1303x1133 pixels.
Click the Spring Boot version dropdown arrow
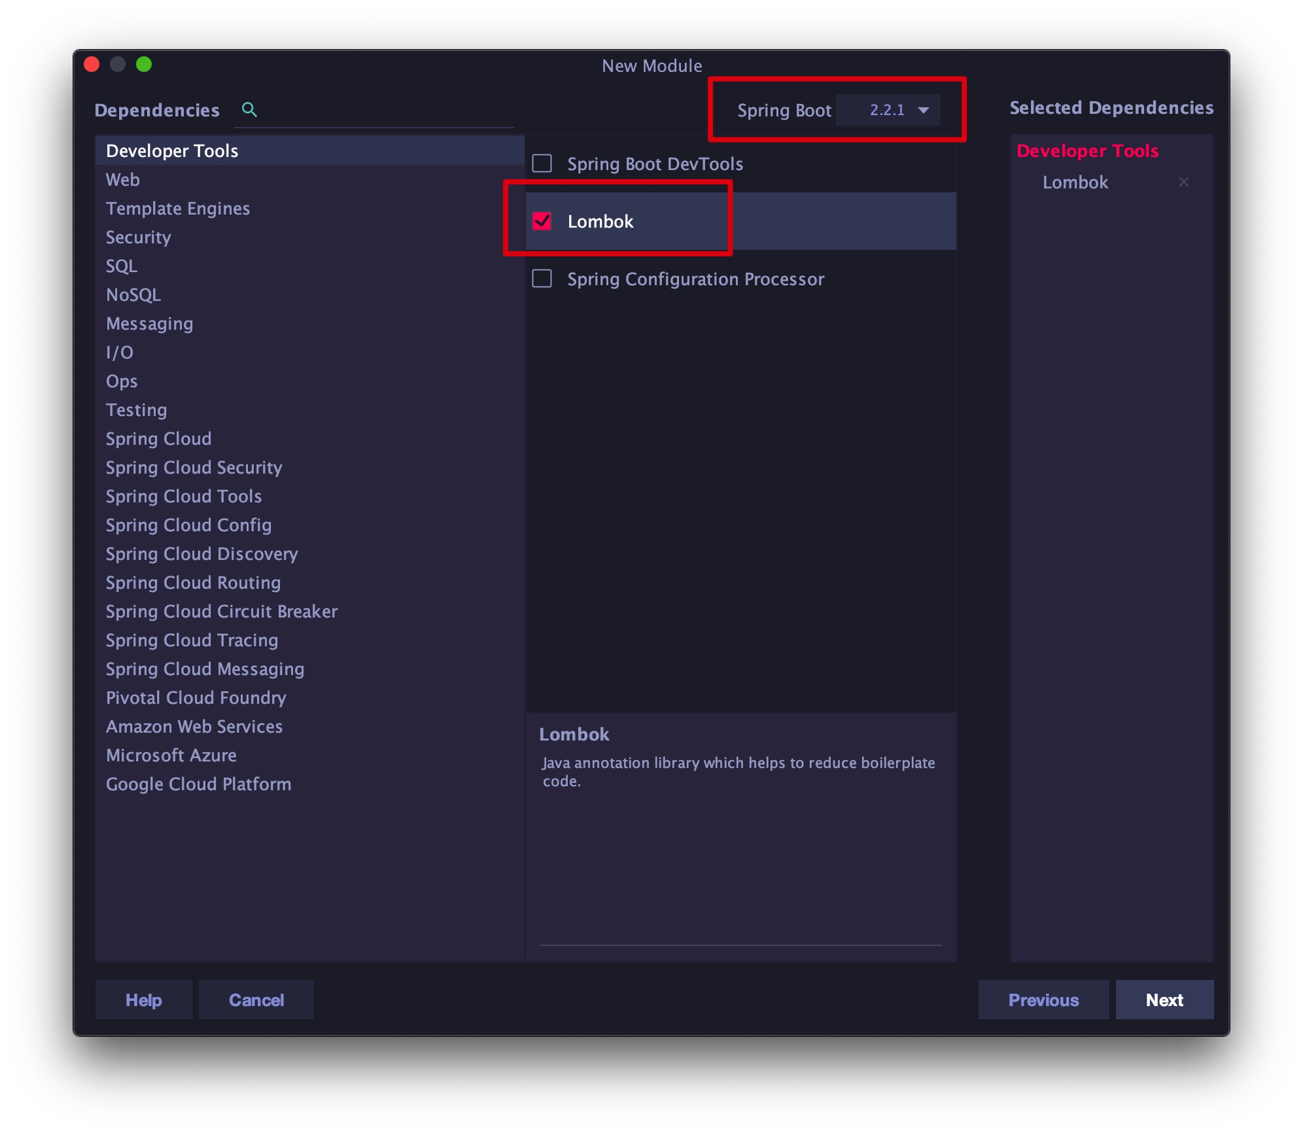(x=924, y=110)
